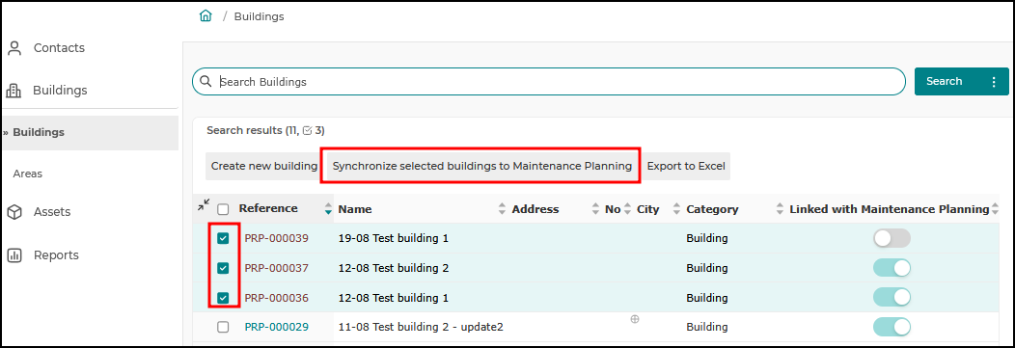Click the name '11-08 Test building 2 - update2'
1015x348 pixels.
(421, 328)
